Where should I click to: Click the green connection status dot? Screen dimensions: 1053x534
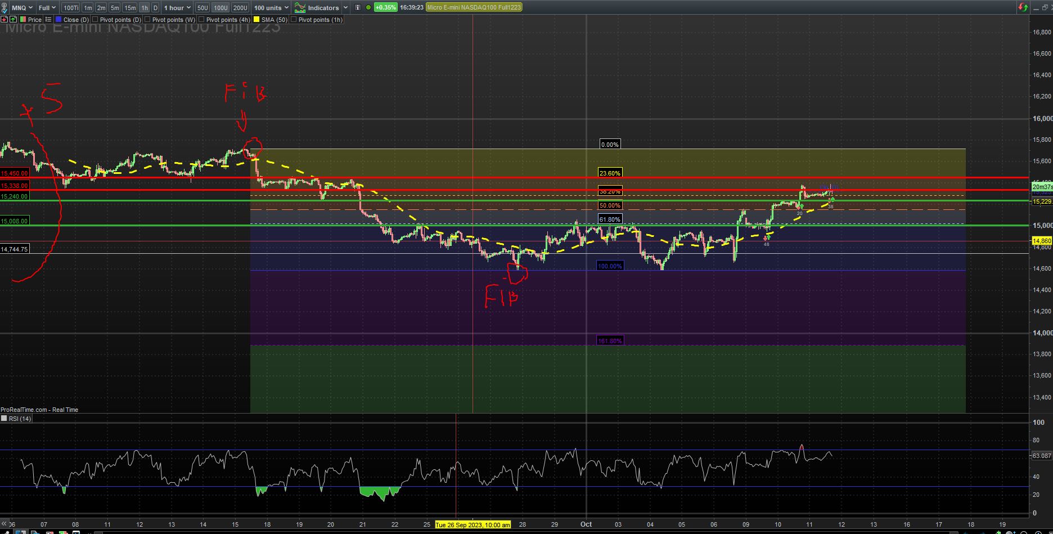click(368, 8)
